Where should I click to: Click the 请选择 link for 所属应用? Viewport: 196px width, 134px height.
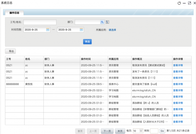(x=112, y=30)
